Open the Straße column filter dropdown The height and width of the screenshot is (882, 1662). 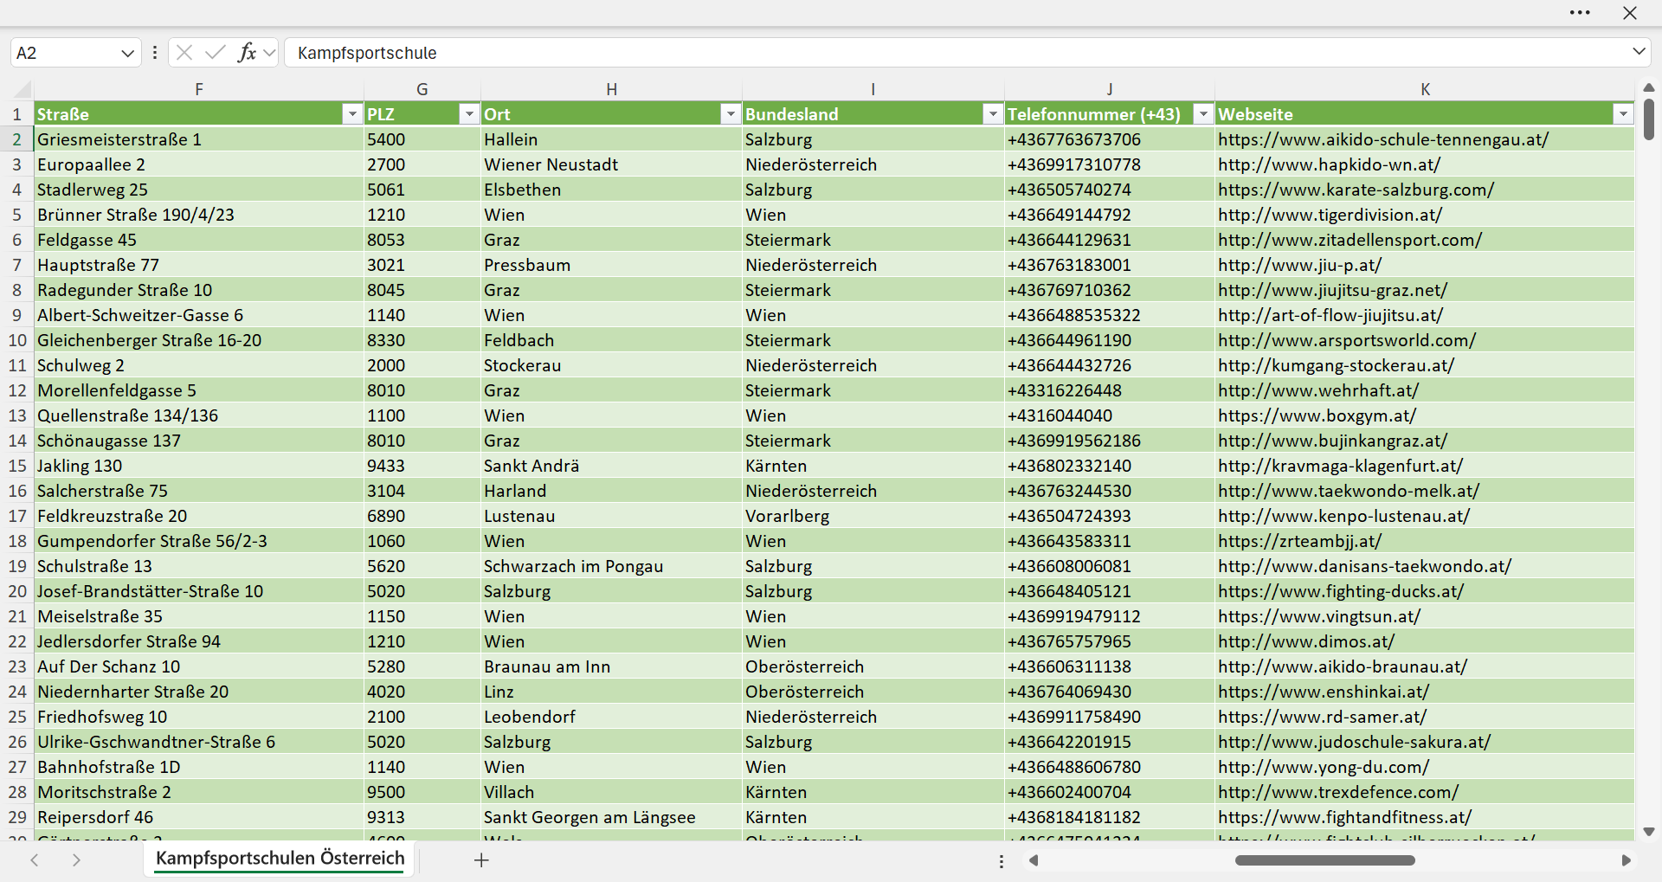coord(351,114)
